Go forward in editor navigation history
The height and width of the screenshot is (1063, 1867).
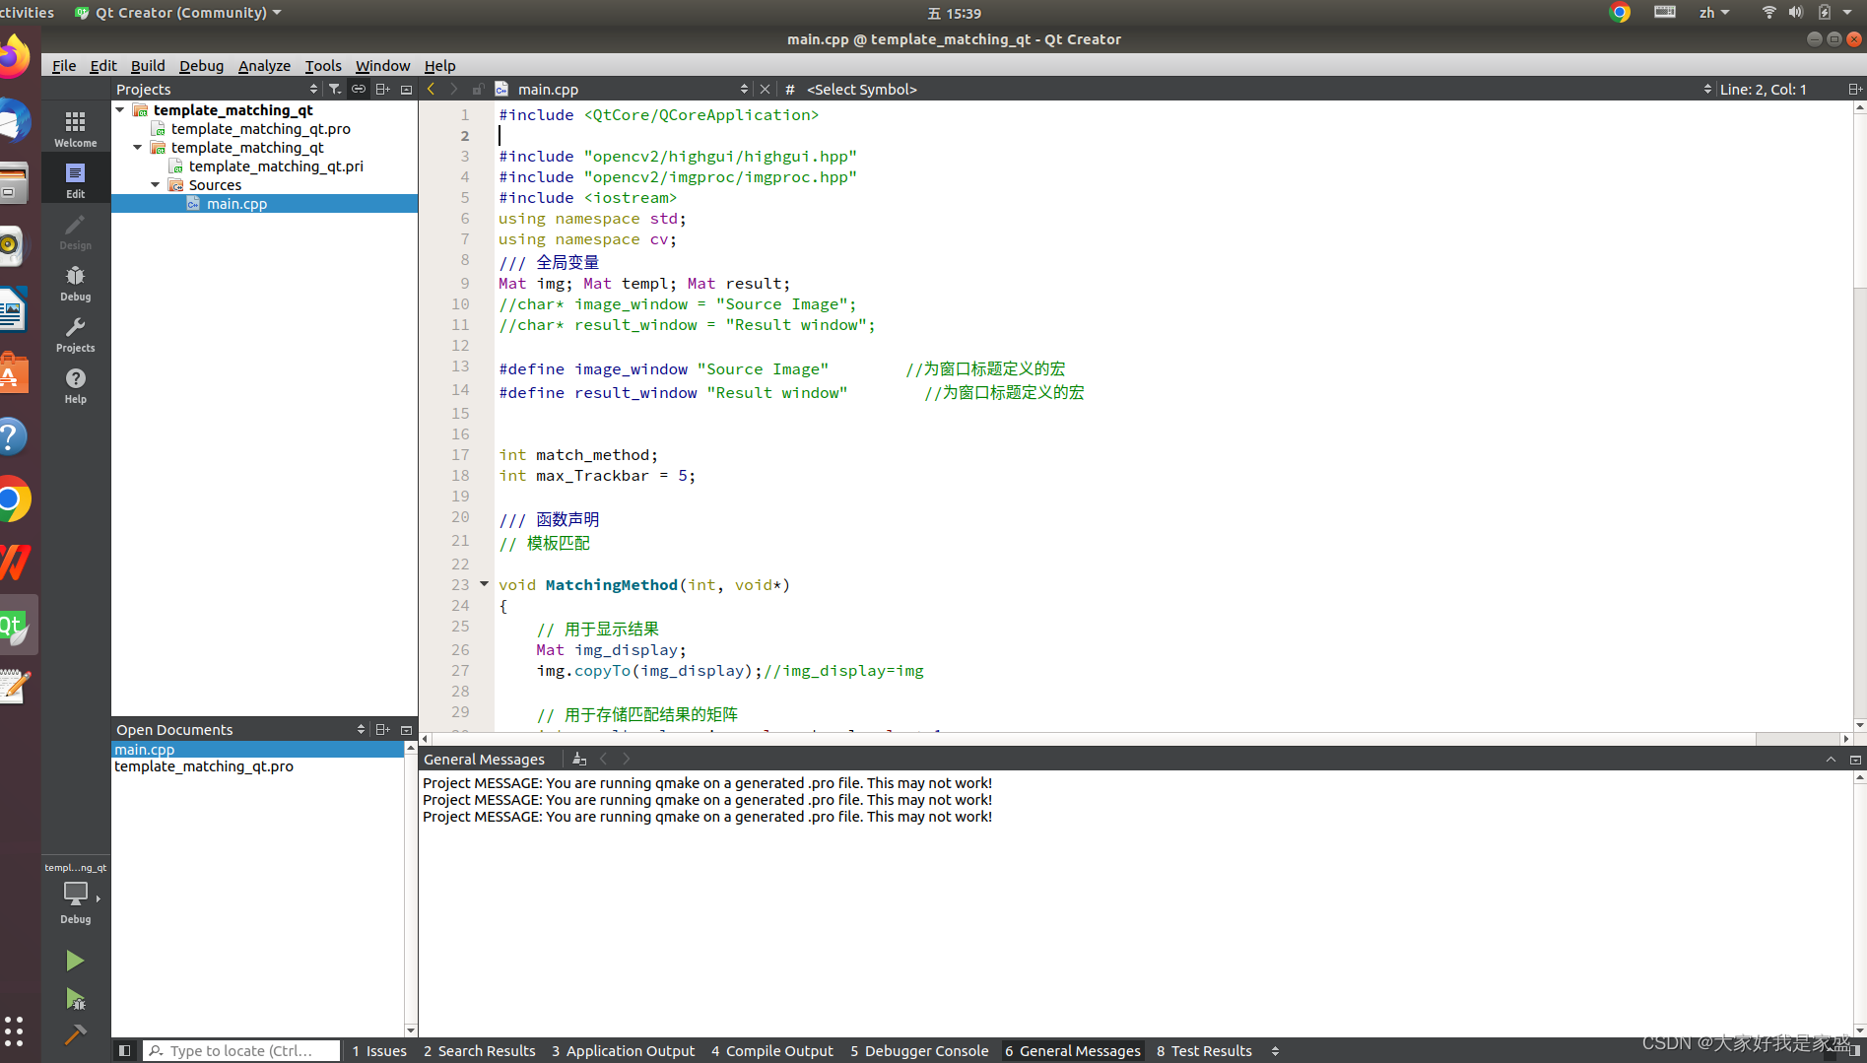(x=454, y=89)
